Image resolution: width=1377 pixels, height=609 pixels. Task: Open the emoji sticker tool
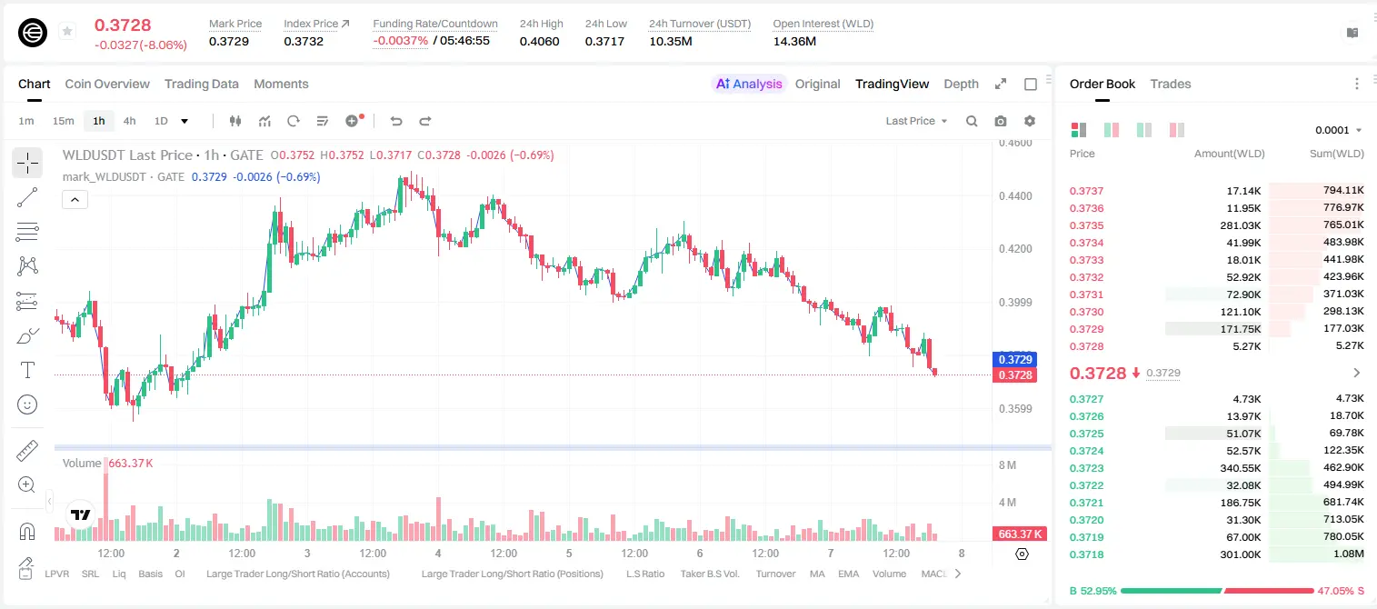pyautogui.click(x=27, y=404)
